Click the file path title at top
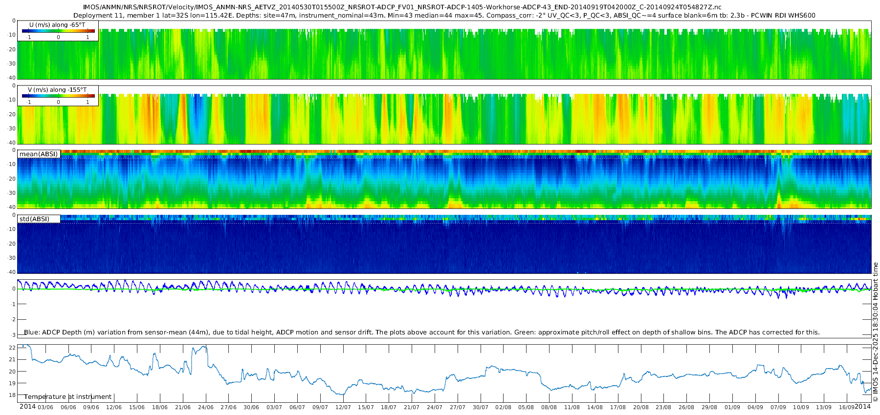 point(402,7)
